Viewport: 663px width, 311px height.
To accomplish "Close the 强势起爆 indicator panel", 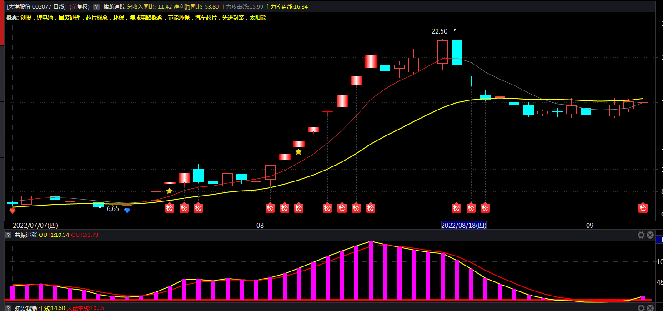I will [x=650, y=308].
